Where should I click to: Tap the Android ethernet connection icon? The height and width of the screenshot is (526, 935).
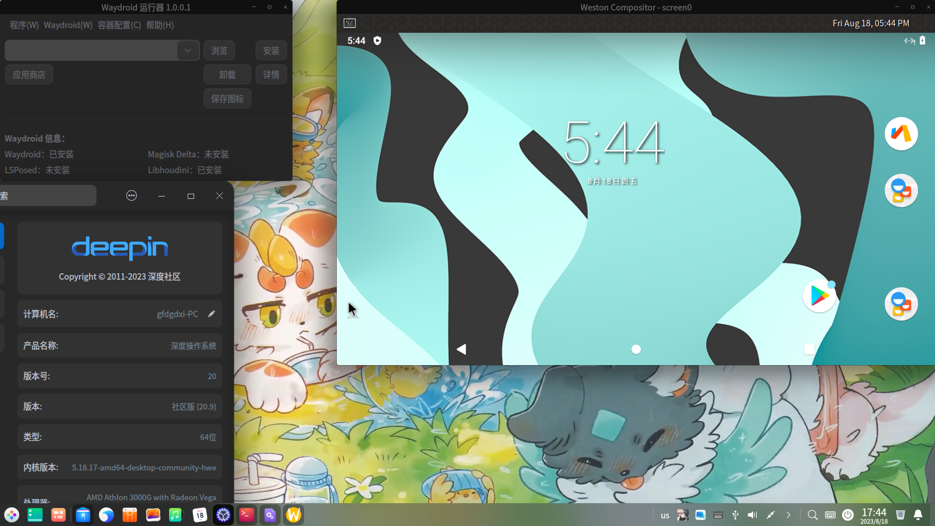(x=909, y=40)
